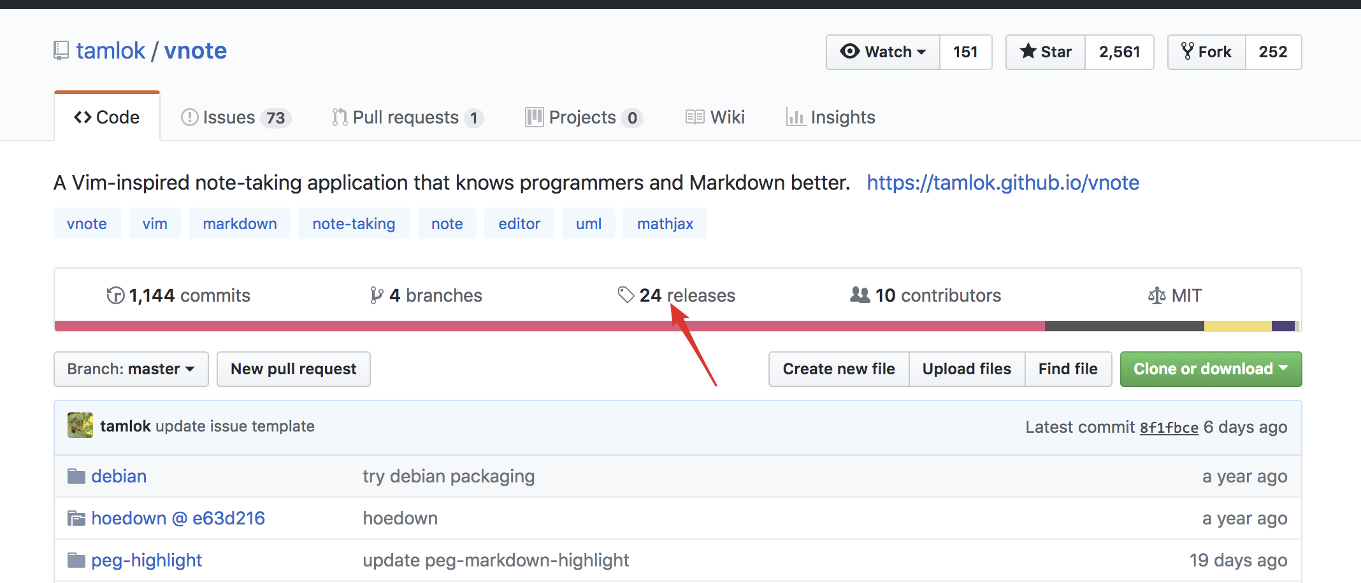Select the markdown topic tag
Screen dimensions: 1361x583
click(240, 223)
